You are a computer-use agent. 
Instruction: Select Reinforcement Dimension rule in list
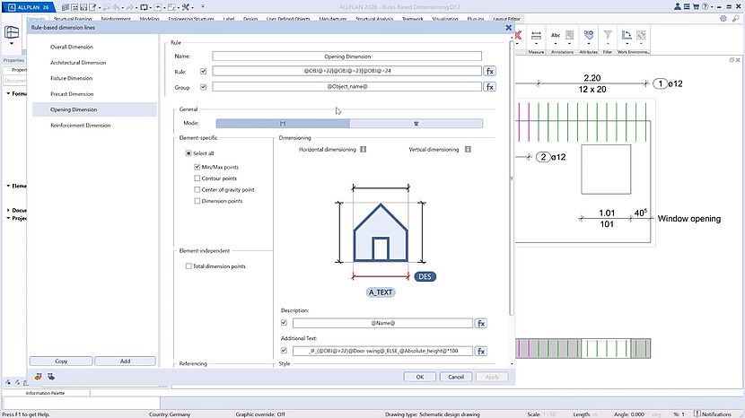(81, 126)
